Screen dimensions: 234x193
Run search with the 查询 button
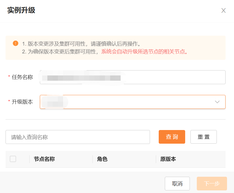click(x=172, y=137)
